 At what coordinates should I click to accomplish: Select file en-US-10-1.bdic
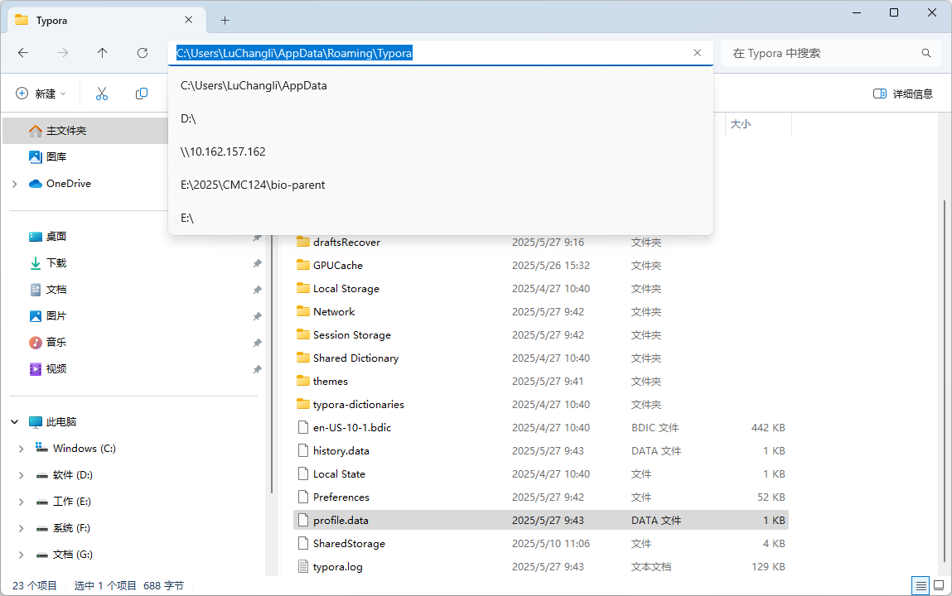point(540,427)
